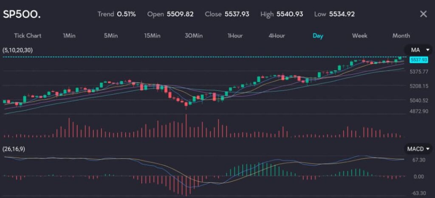Click the lowest candlestick near 4872.90
Viewport: 435px width, 198px height.
click(x=186, y=105)
